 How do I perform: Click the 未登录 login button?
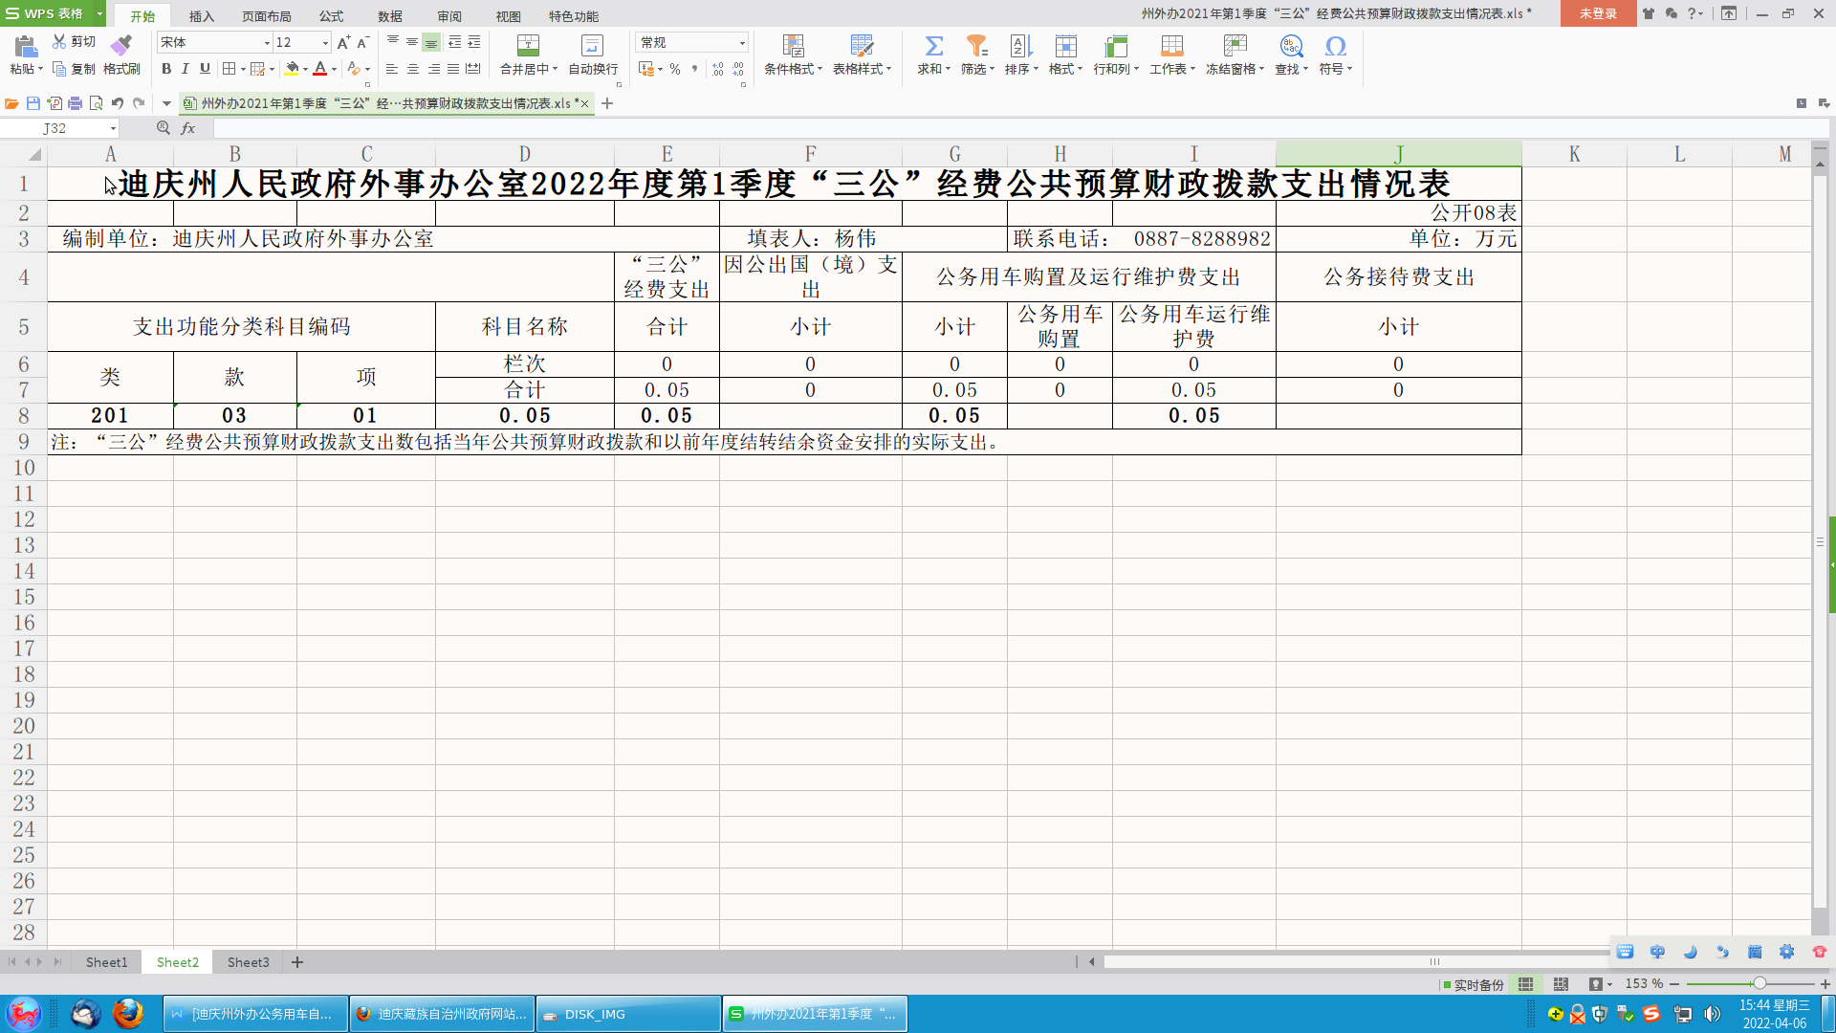[x=1598, y=13]
